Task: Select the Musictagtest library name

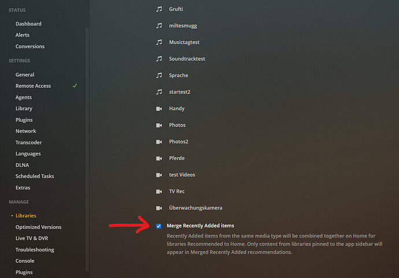Action: (x=184, y=42)
